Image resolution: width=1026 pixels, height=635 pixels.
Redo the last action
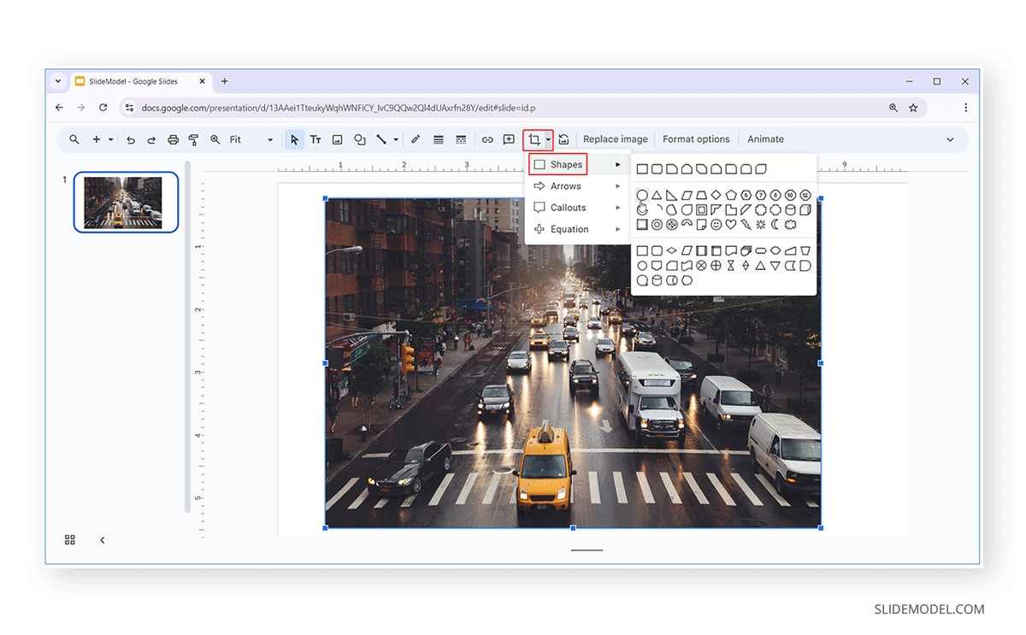(x=151, y=139)
